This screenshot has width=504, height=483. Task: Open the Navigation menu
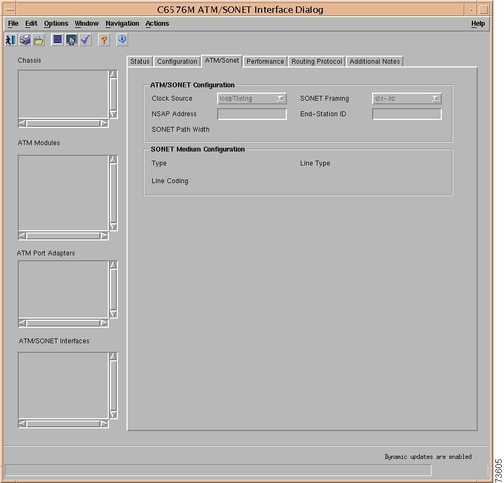click(x=122, y=24)
